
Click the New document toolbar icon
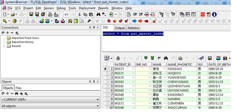tap(5, 14)
